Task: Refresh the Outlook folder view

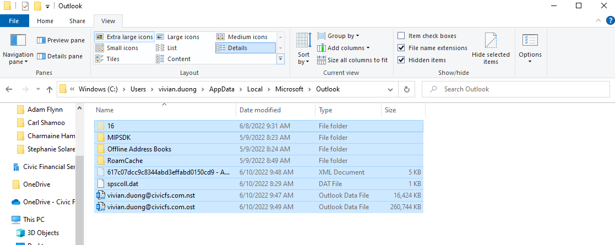Action: [407, 89]
